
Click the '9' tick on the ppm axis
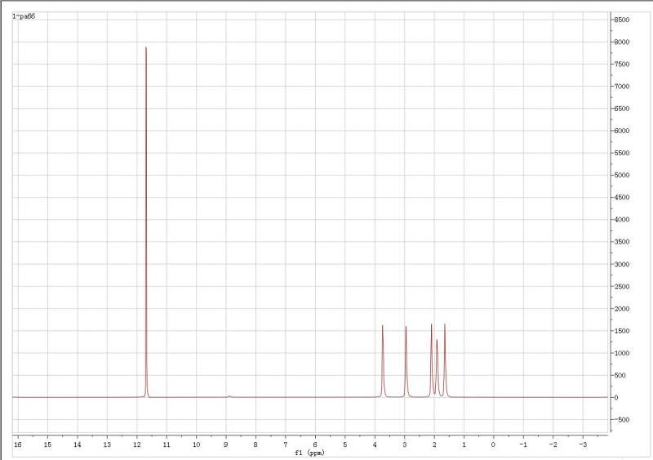[x=226, y=444]
